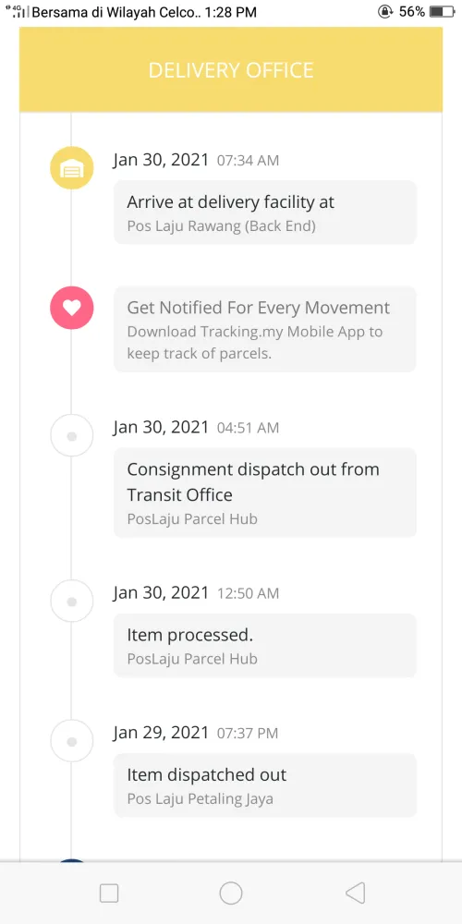Image resolution: width=462 pixels, height=924 pixels.
Task: Open Get Notified For Every Movement card
Action: point(265,330)
